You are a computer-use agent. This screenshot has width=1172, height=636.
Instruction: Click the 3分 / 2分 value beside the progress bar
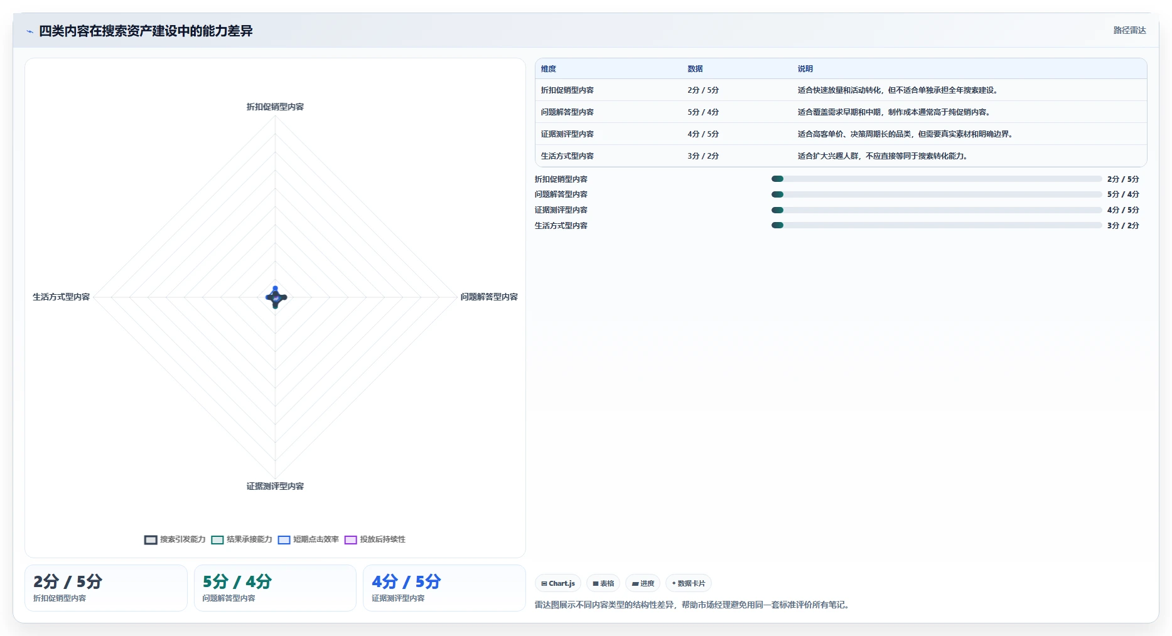click(x=1123, y=226)
